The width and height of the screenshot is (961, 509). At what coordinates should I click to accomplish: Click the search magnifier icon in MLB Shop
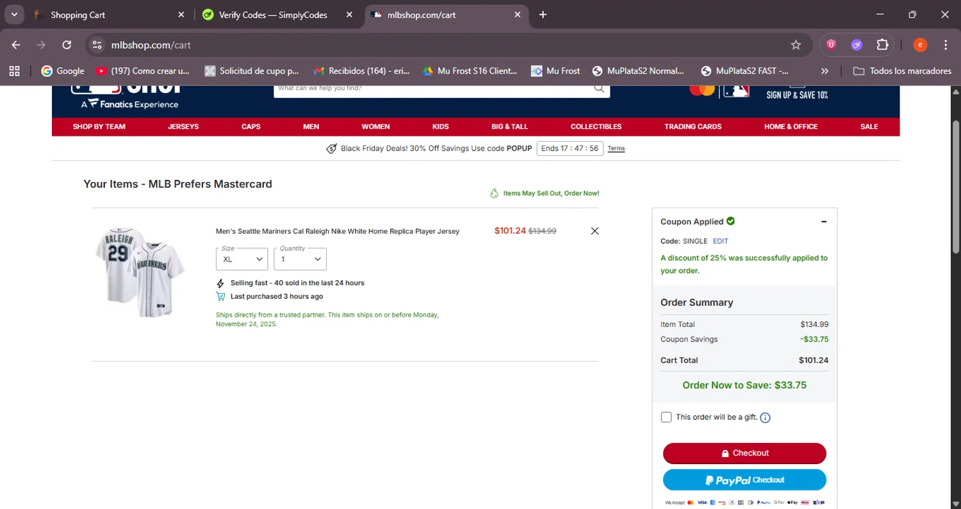point(599,89)
